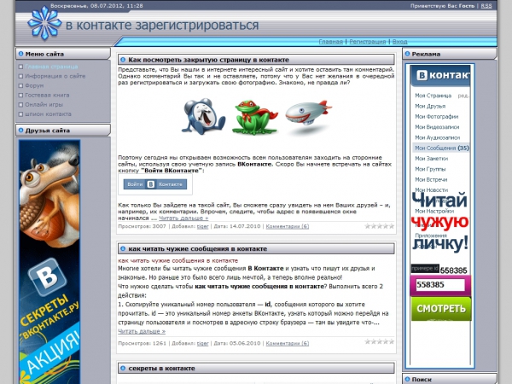Click the green СМОТРЕТЬ button

pos(441,309)
